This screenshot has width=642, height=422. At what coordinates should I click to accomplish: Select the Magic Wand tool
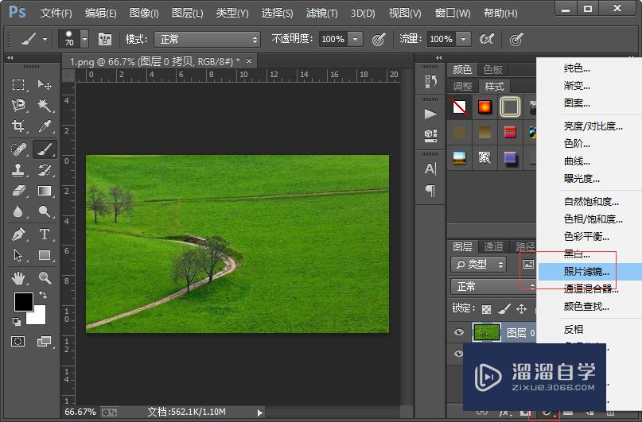click(x=45, y=106)
